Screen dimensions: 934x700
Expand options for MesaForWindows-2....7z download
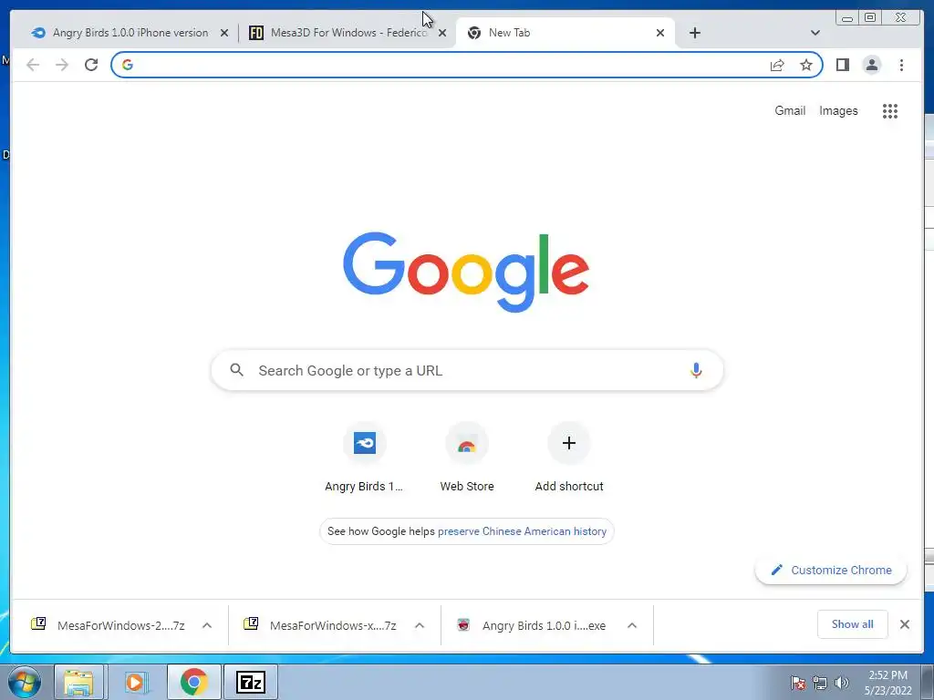pos(207,625)
